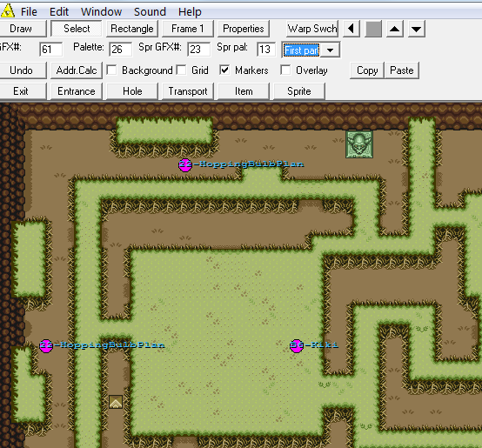This screenshot has width=482, height=448.
Task: Expand the First part dropdown arrow
Action: click(330, 50)
